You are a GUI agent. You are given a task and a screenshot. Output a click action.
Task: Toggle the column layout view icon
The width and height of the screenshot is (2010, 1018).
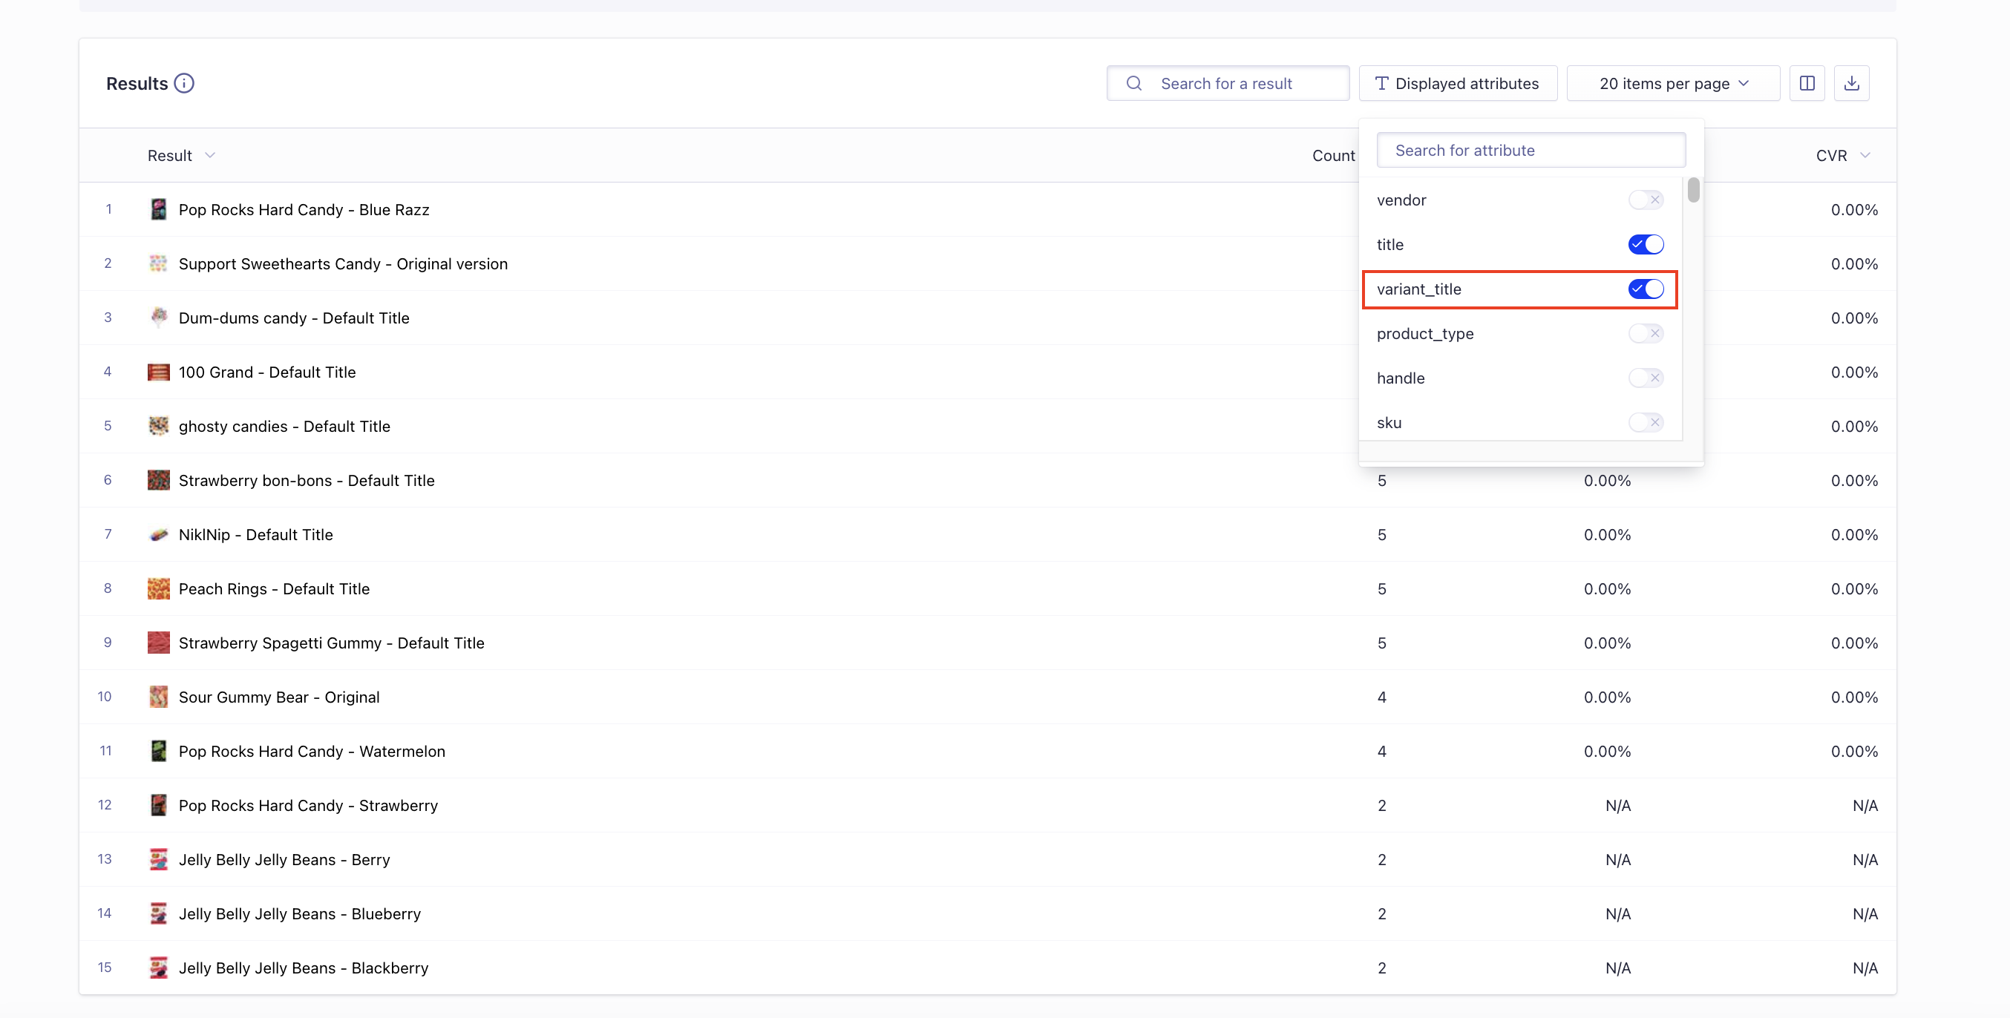1807,83
